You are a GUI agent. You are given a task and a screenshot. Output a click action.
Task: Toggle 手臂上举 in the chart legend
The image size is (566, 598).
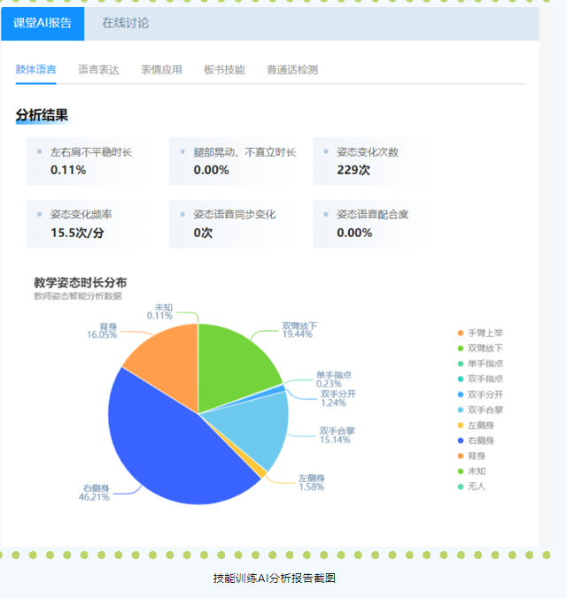485,333
